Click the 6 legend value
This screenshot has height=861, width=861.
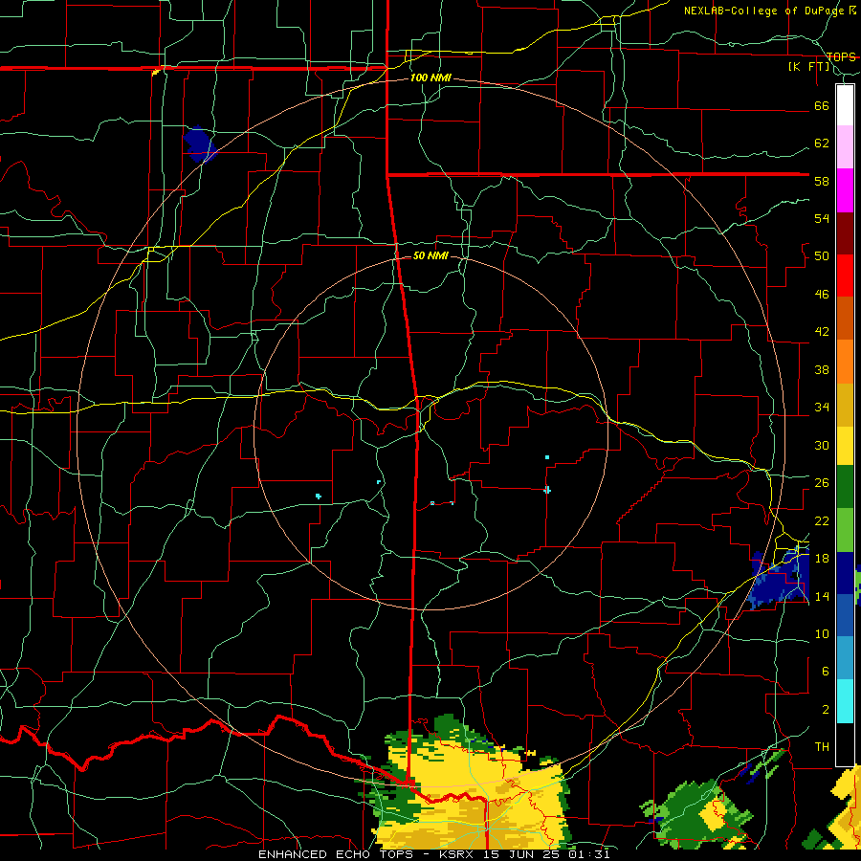(x=825, y=672)
